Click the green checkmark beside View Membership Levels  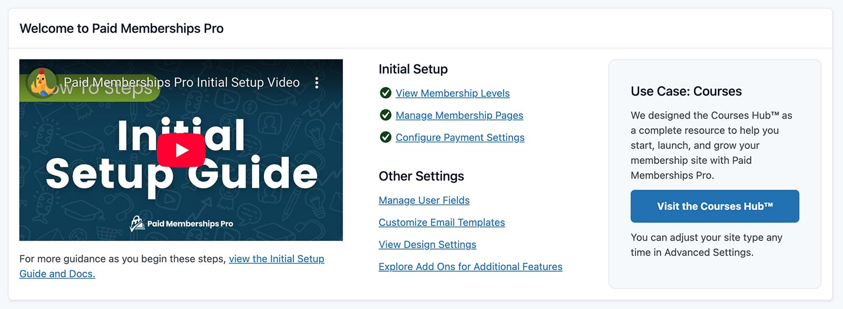pos(386,93)
